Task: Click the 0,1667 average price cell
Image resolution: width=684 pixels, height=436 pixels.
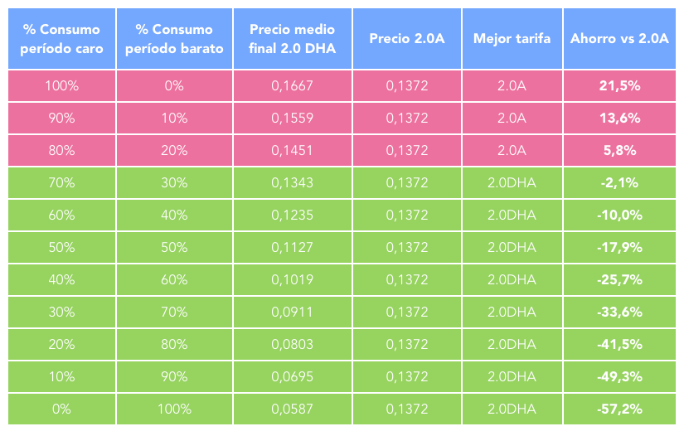Action: click(293, 86)
